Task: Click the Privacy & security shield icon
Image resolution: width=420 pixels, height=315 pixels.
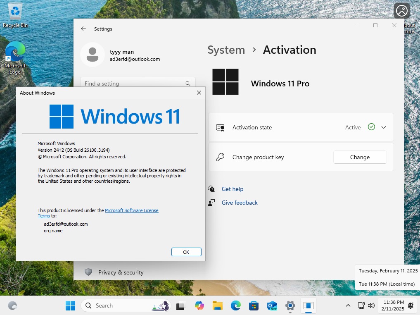Action: (88, 272)
